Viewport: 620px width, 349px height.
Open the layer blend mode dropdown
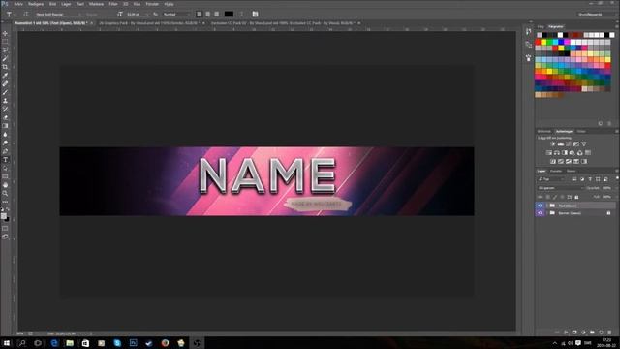click(x=560, y=188)
